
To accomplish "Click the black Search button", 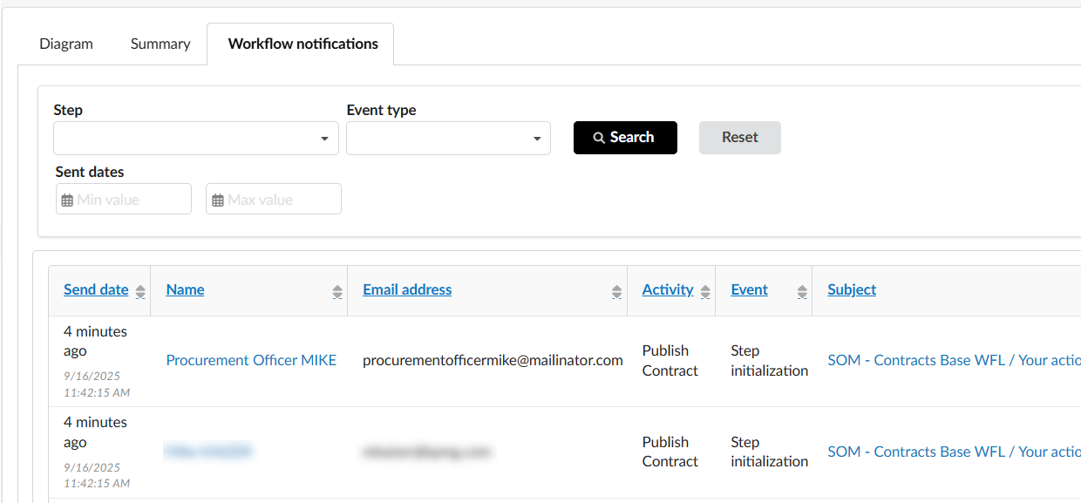I will [x=625, y=138].
